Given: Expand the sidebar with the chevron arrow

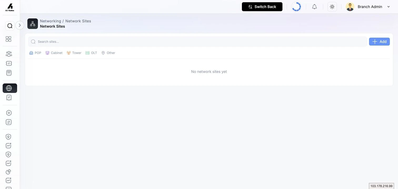Looking at the screenshot, I should pyautogui.click(x=20, y=25).
